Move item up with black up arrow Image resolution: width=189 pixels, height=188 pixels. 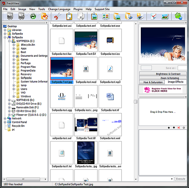click(169, 128)
